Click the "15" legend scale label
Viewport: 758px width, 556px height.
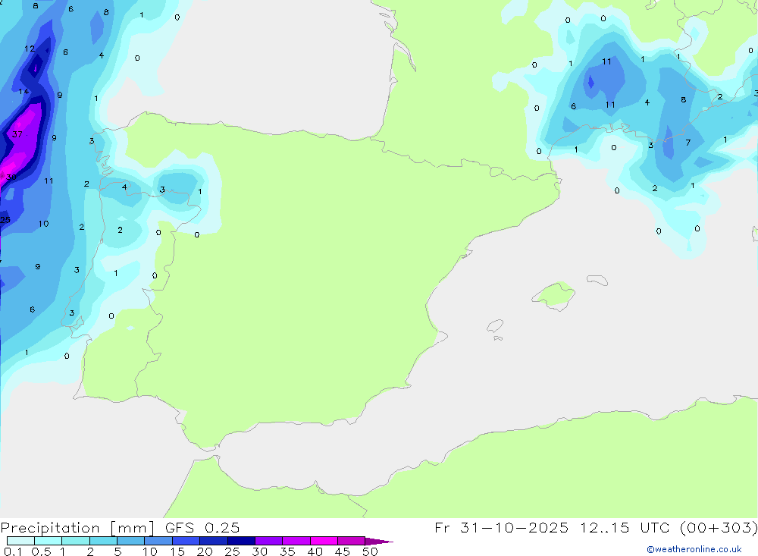[177, 551]
